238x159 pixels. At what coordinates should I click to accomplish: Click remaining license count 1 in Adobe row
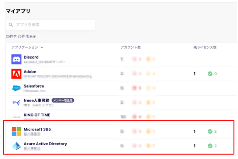(x=194, y=74)
